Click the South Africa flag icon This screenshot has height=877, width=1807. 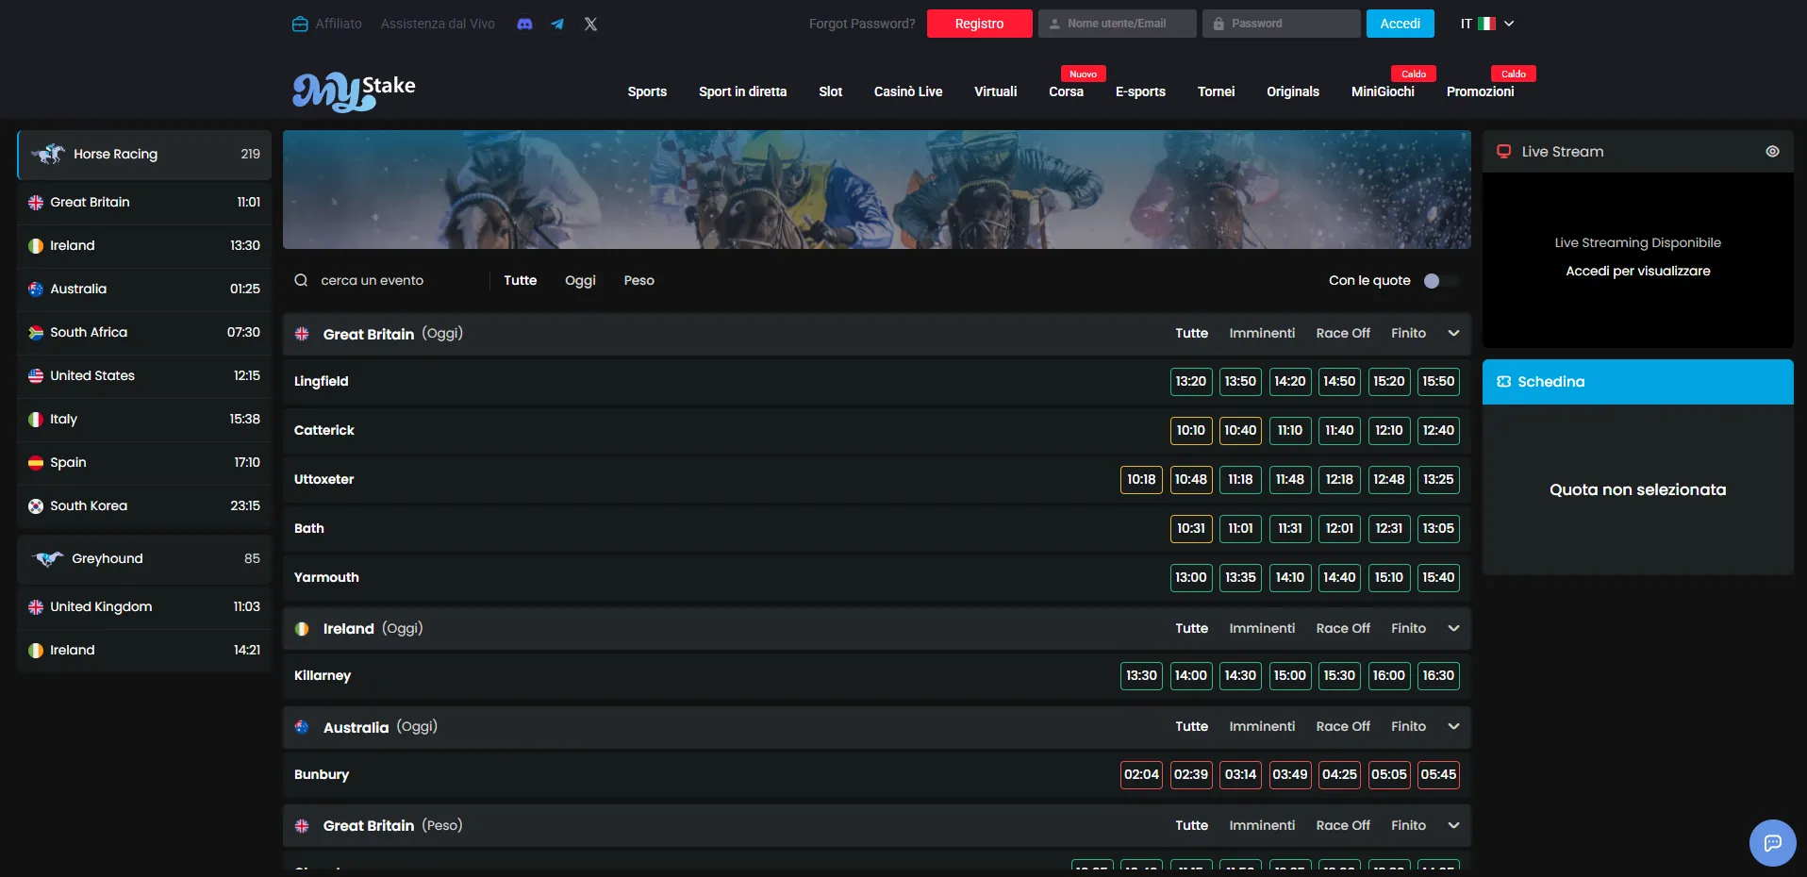pyautogui.click(x=36, y=333)
